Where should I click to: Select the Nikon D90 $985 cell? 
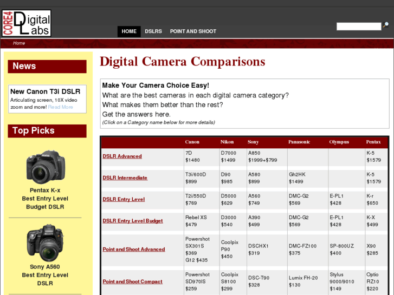point(233,178)
